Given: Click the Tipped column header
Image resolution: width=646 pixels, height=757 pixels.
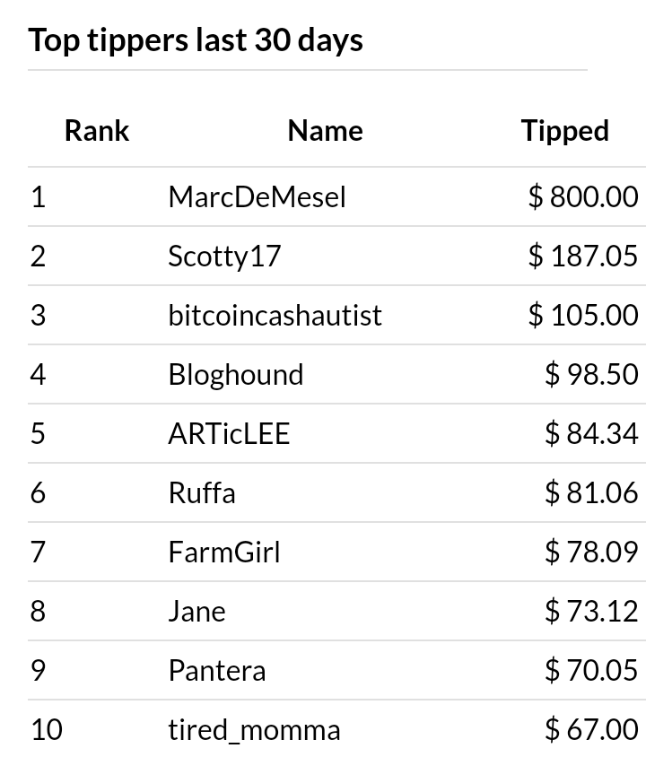Looking at the screenshot, I should click(x=565, y=131).
